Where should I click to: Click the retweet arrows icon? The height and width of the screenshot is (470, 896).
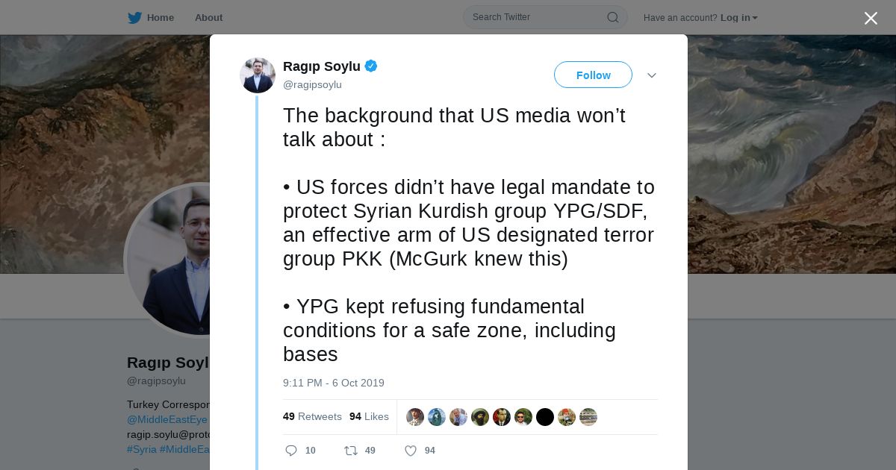click(350, 451)
